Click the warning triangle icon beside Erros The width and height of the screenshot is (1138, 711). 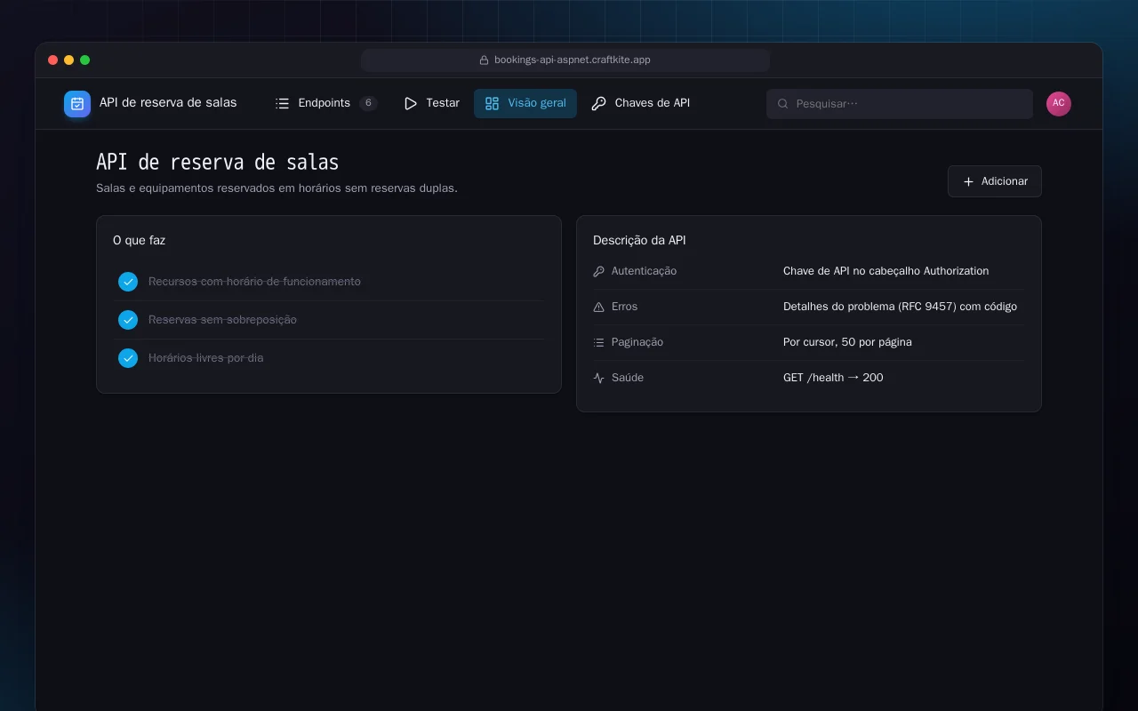[598, 307]
